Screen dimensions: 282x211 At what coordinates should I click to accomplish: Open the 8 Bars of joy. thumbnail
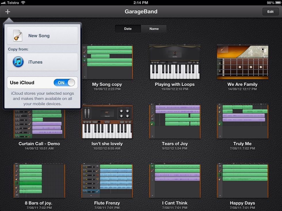pos(39,181)
